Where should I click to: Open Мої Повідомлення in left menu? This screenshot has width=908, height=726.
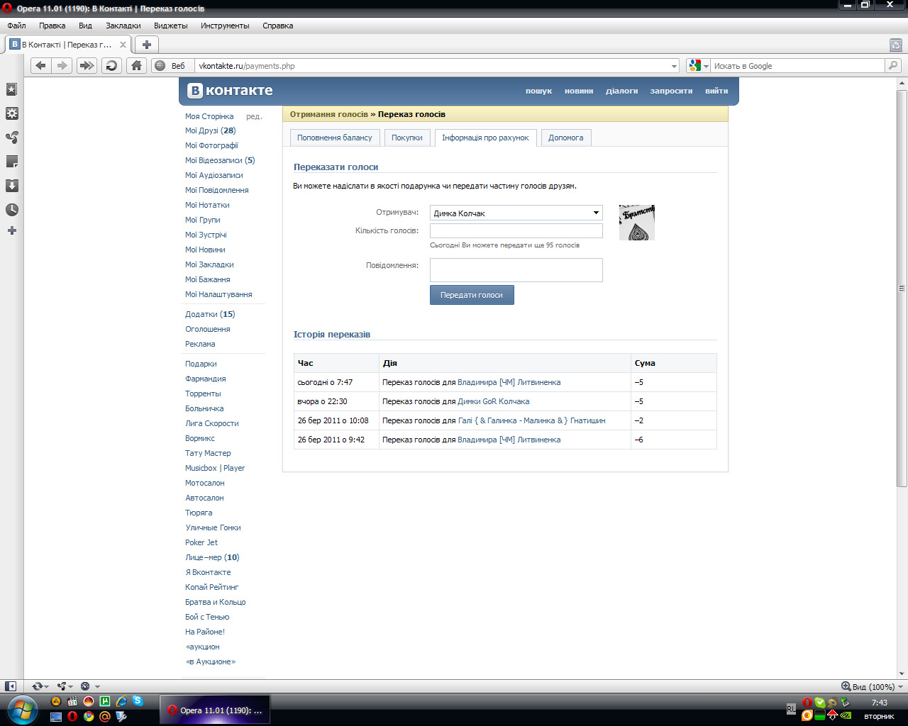(x=217, y=190)
